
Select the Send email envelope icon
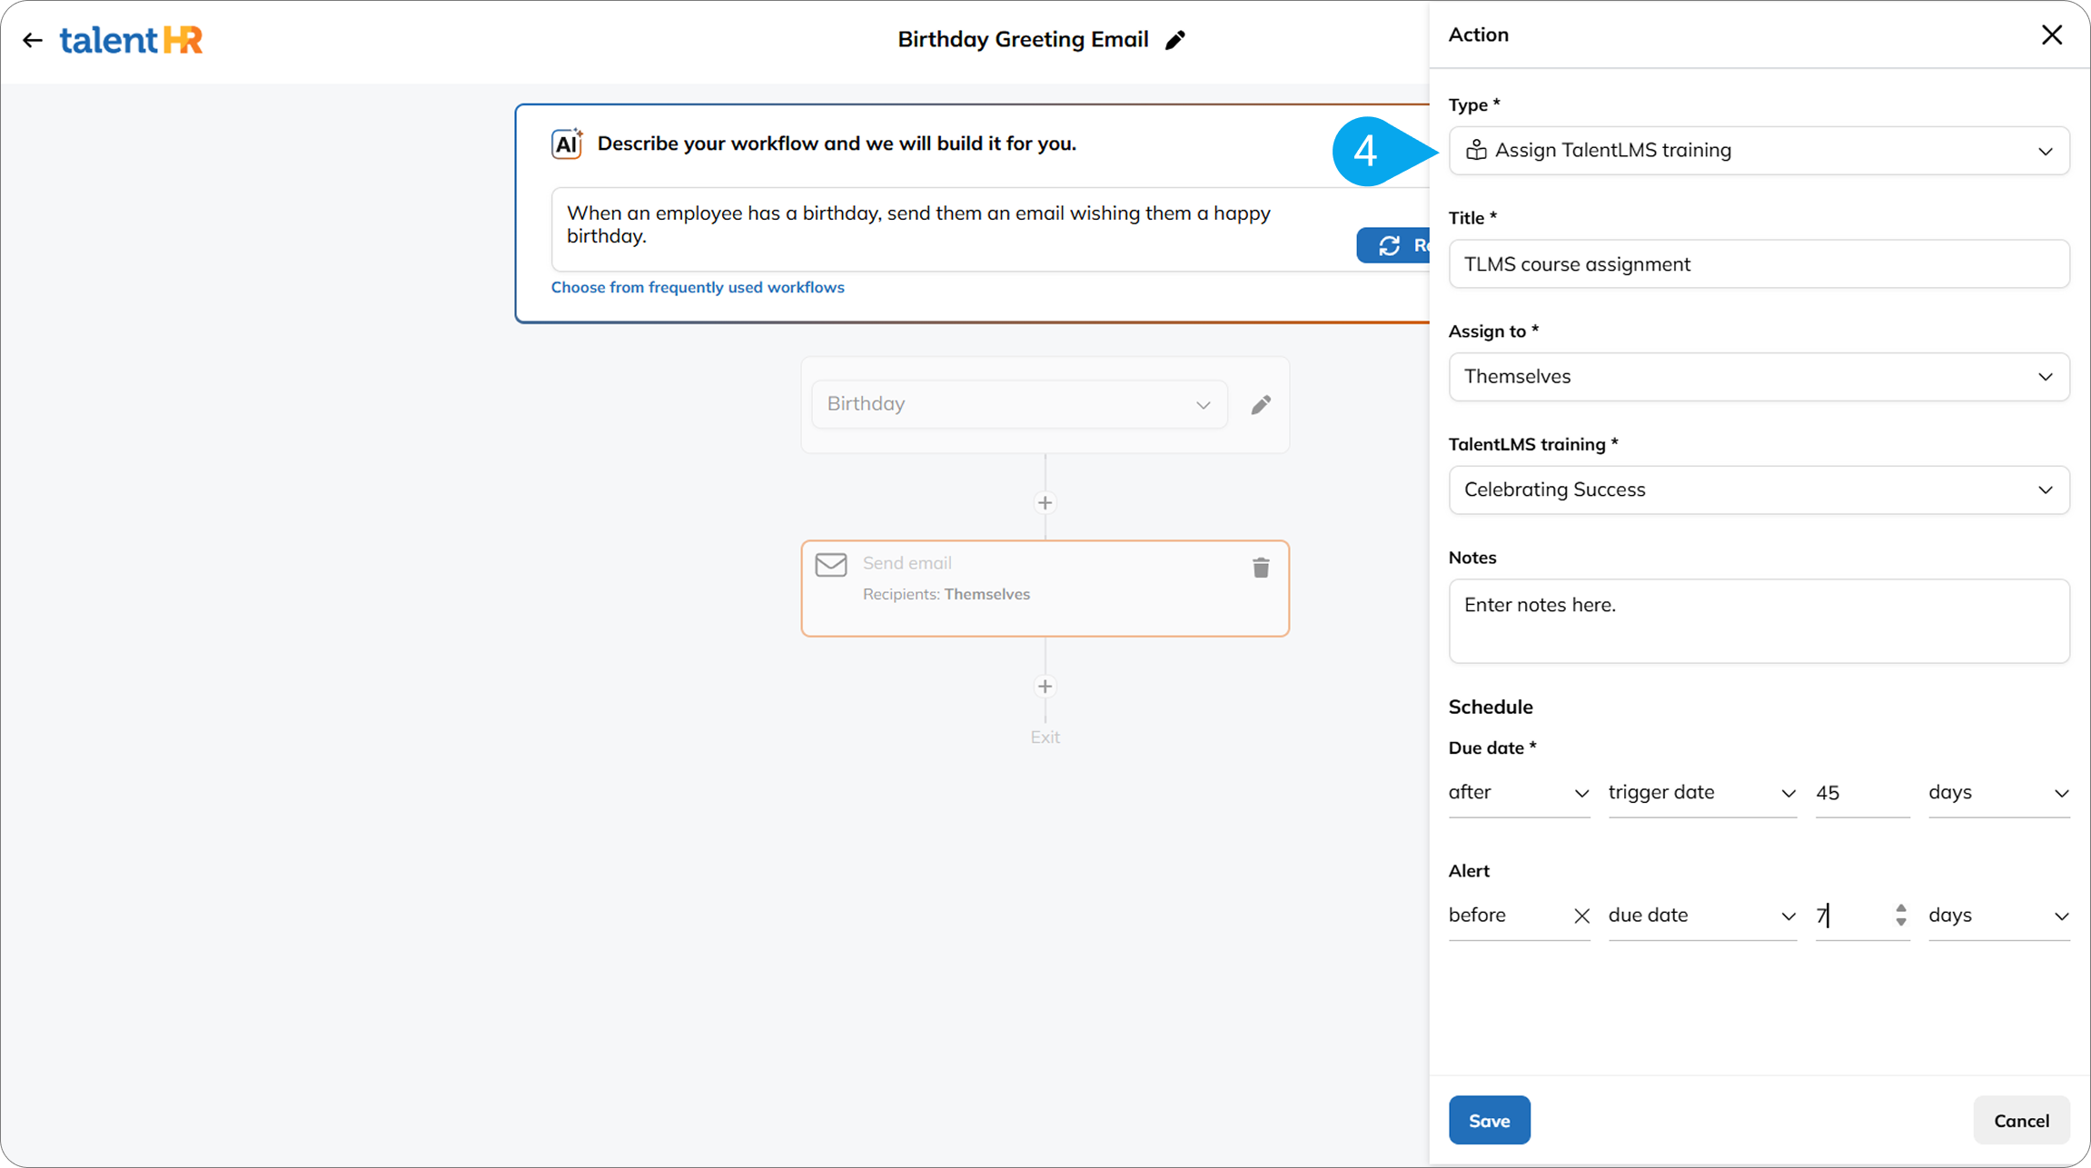[831, 564]
